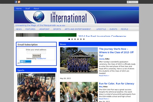Screen dimensions: 153x102
Task: Open 'Unmasking the Magic of the Masquerade' headline
Action: tap(35, 25)
